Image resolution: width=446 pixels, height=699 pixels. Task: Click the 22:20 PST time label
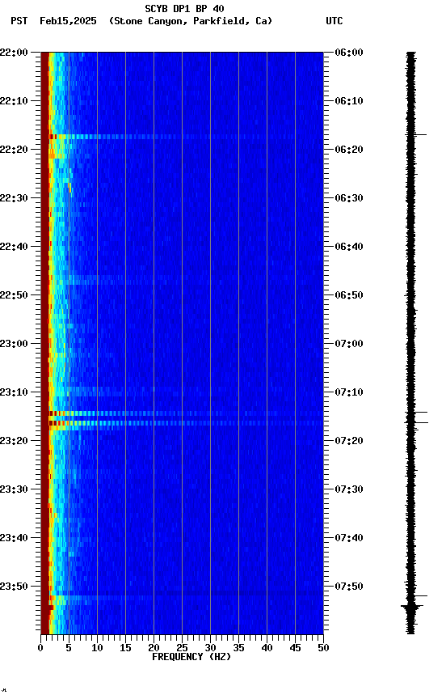point(14,150)
